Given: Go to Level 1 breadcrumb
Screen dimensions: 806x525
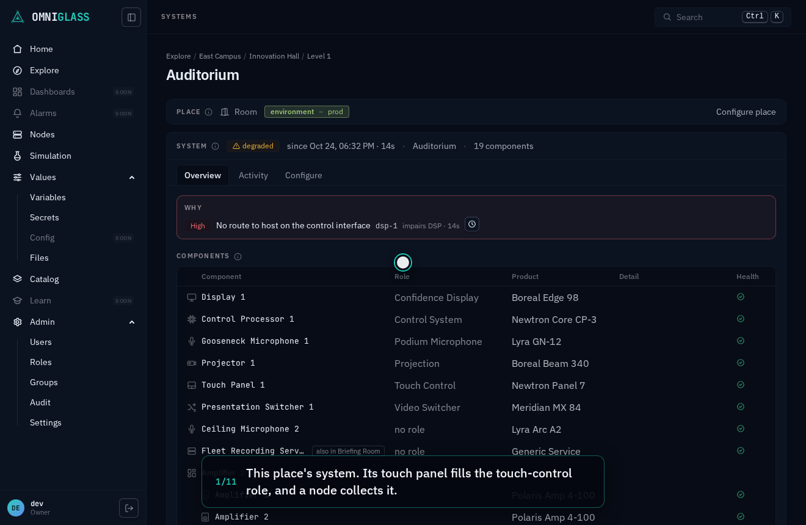Looking at the screenshot, I should 319,56.
